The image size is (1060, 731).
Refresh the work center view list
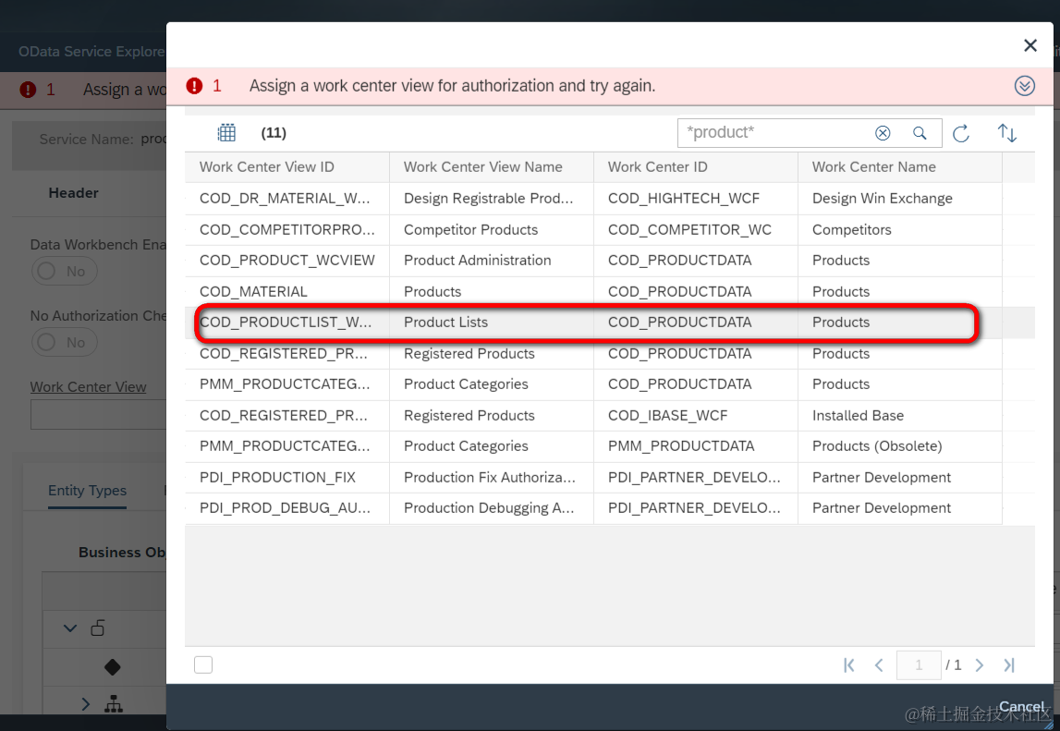(x=960, y=133)
